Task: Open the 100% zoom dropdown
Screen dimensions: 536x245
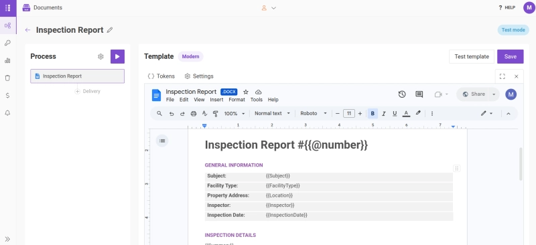Action: point(234,113)
